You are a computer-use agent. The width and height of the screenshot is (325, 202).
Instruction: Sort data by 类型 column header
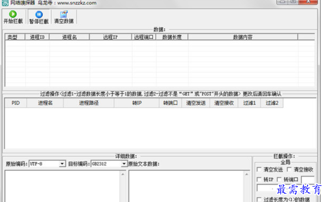(15, 37)
